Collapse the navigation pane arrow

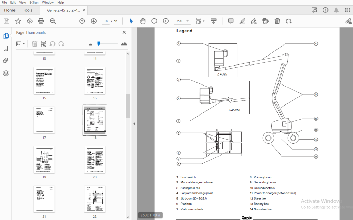click(x=134, y=124)
